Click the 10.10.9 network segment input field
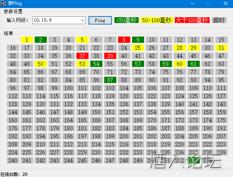Image resolution: width=233 pixels, height=177 pixels. pos(56,20)
